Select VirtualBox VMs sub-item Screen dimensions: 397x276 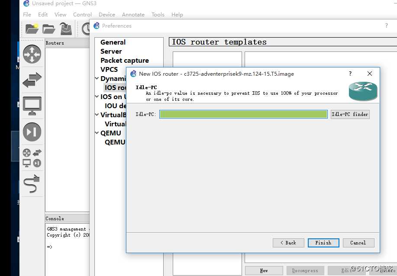tap(115, 124)
